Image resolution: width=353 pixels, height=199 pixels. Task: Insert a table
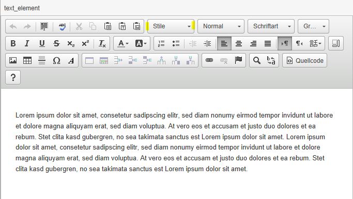[27, 60]
